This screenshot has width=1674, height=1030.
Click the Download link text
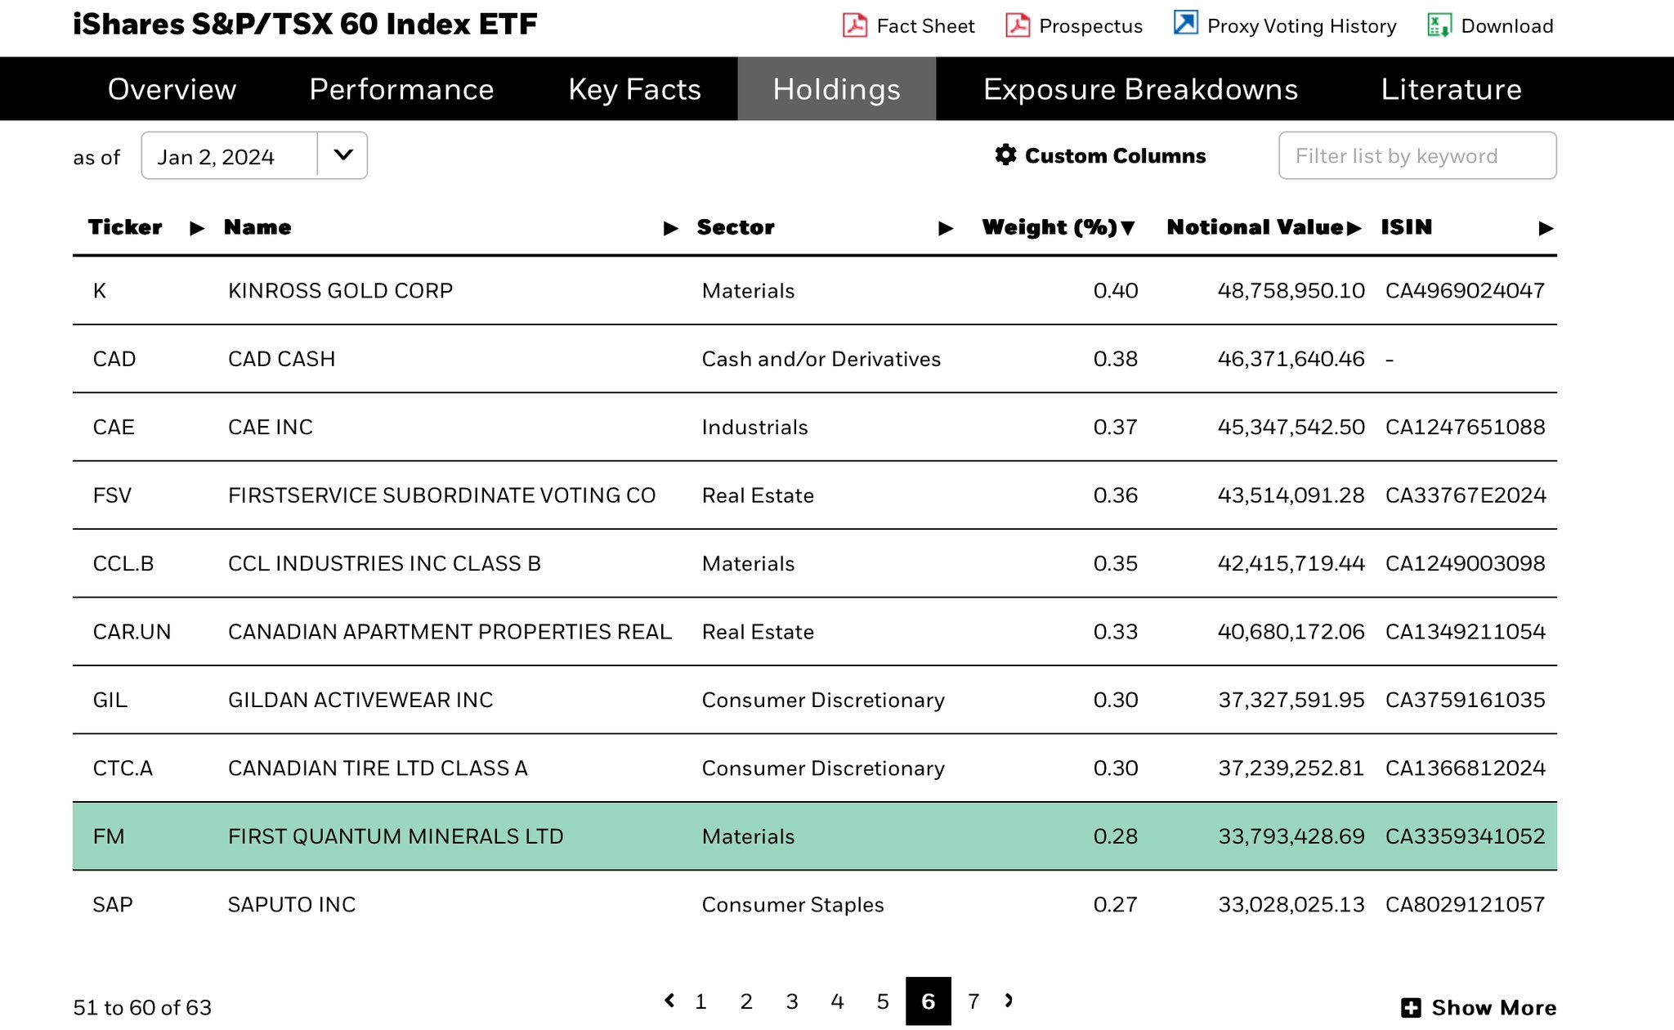pos(1506,26)
